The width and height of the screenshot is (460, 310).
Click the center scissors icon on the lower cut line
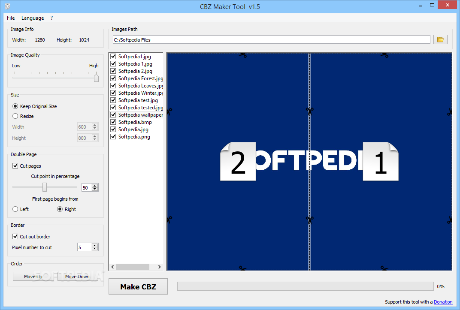tap(310, 220)
